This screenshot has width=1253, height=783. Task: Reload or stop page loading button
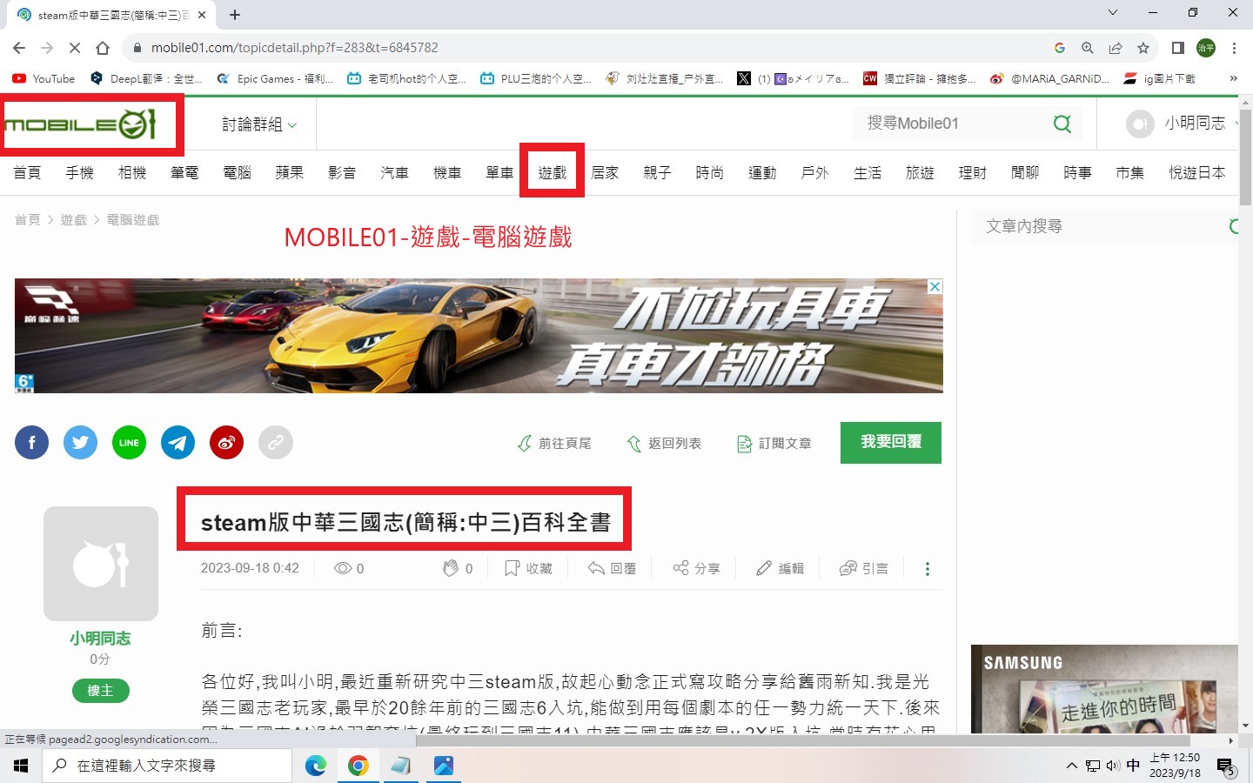(75, 48)
